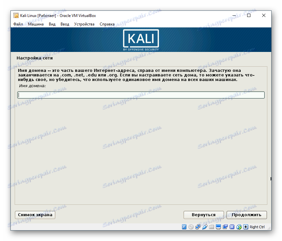Open the Машина menu

36,24
